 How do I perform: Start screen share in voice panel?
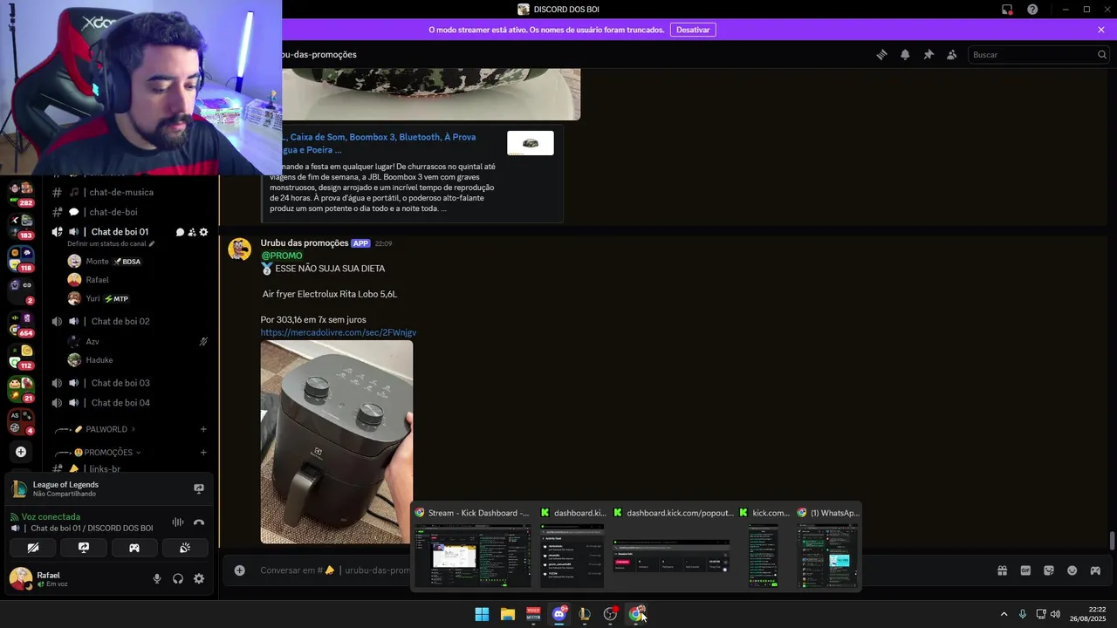click(x=84, y=548)
